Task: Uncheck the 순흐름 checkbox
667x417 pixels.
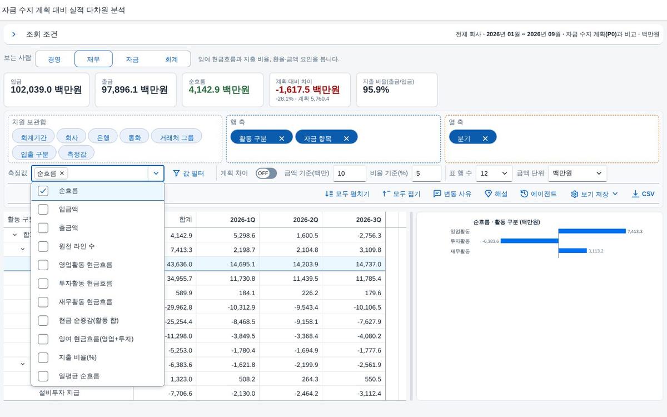Action: [x=43, y=191]
